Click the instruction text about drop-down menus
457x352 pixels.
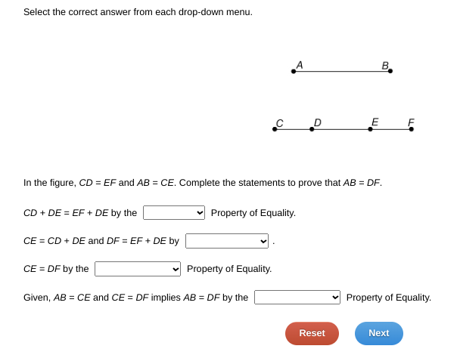point(138,12)
